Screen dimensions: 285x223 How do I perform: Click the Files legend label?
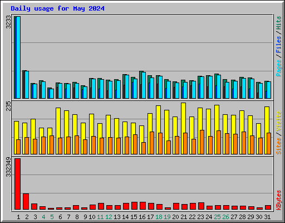tap(279, 45)
